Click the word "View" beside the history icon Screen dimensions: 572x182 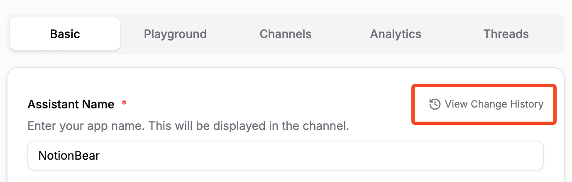point(456,104)
